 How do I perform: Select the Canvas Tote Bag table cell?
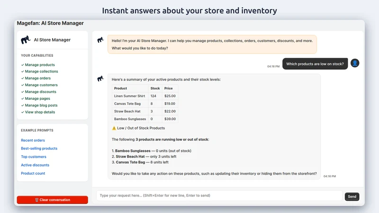click(x=130, y=104)
